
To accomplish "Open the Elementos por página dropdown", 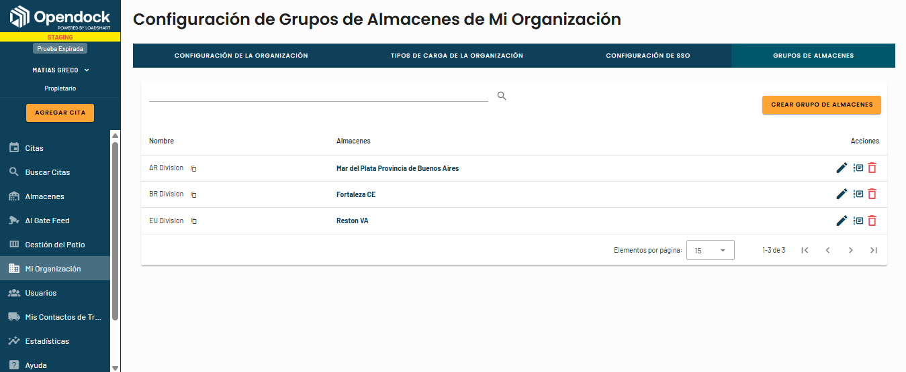I will [x=711, y=250].
